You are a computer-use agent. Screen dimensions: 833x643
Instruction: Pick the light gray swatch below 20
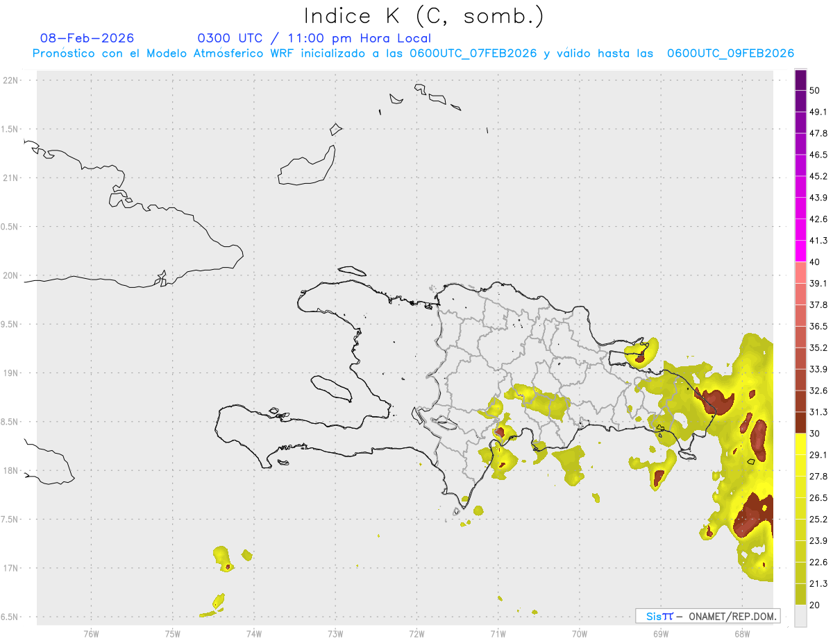[800, 615]
